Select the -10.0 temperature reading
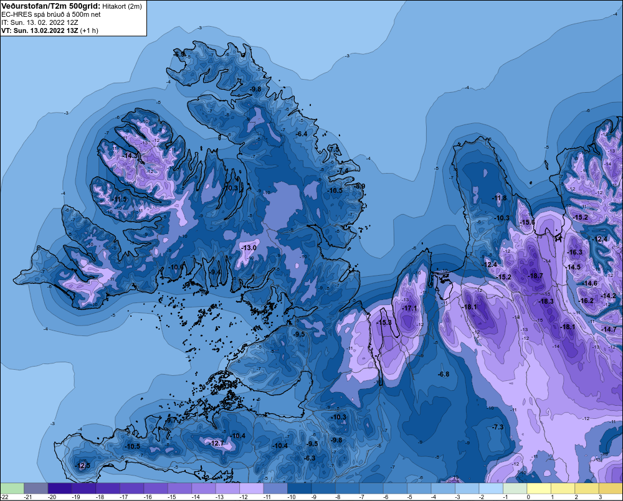This screenshot has width=623, height=501. (176, 267)
